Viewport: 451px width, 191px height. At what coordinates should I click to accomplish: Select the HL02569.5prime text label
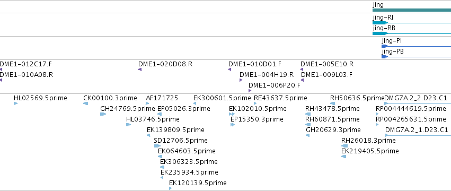[40, 98]
